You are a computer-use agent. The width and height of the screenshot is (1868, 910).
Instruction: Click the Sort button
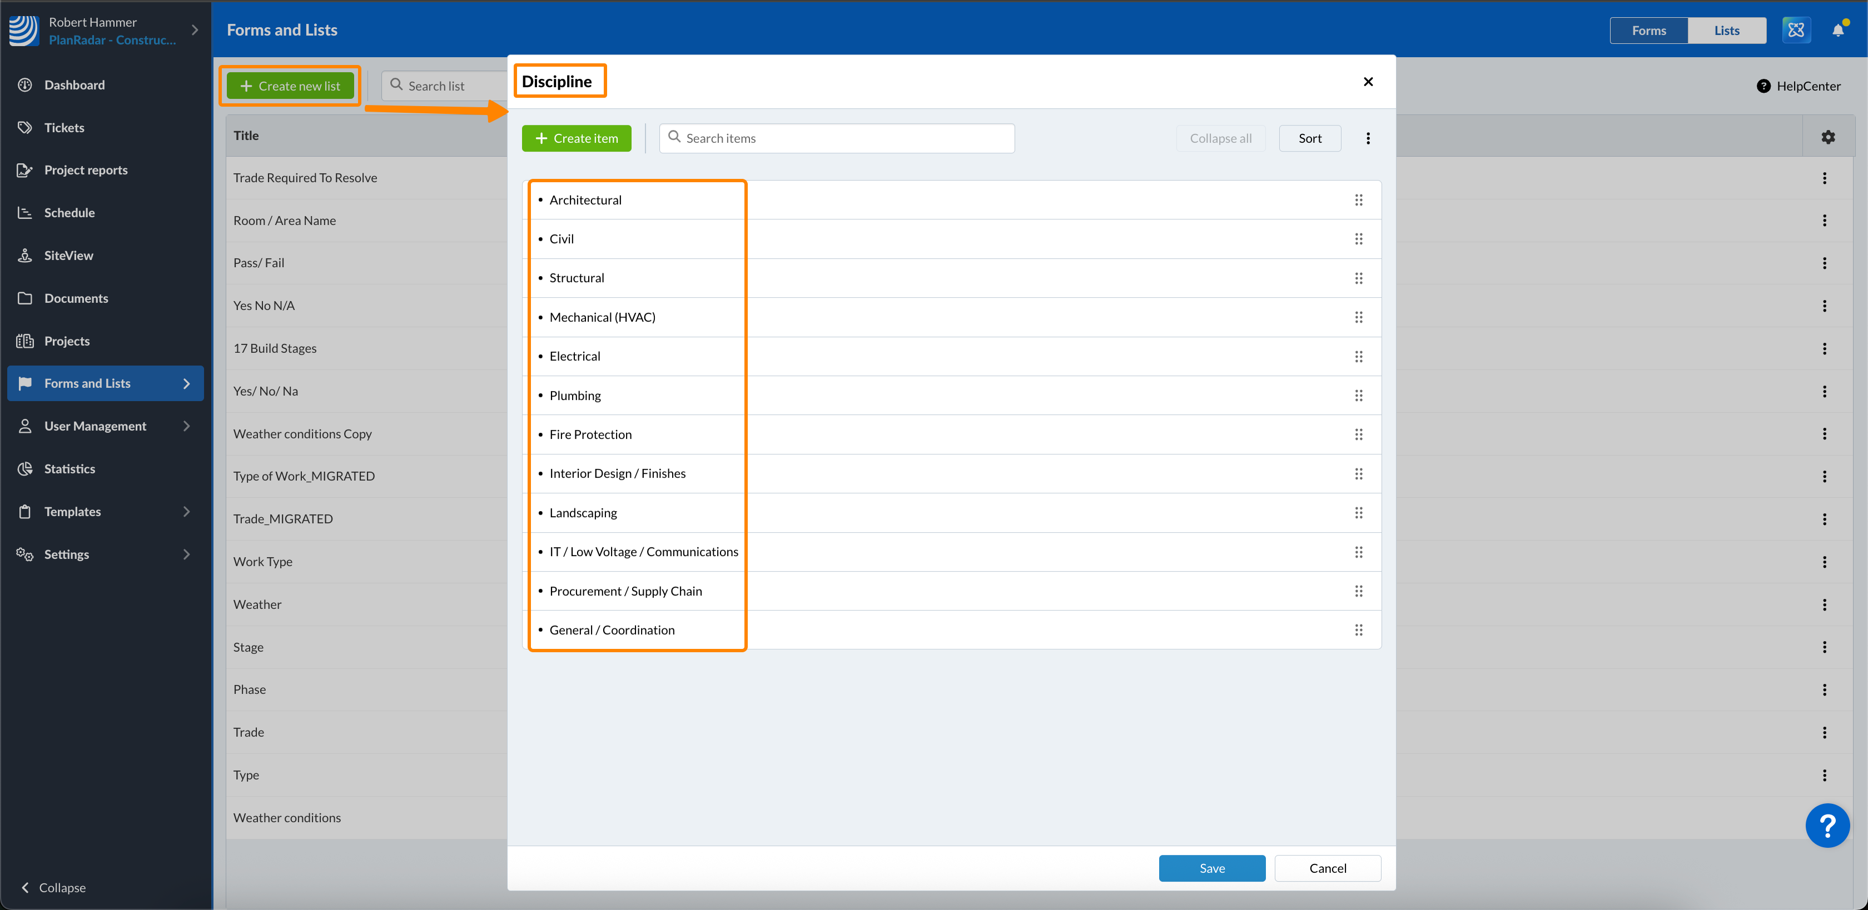point(1310,138)
